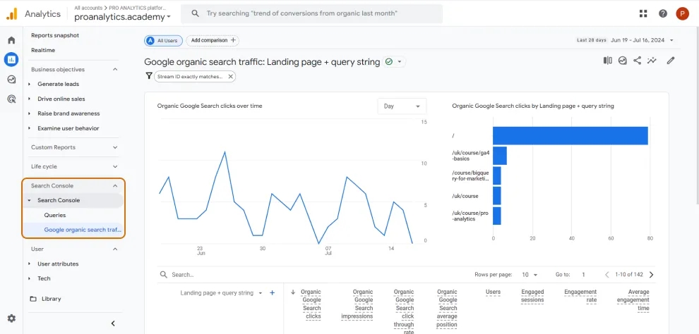Click the plus icon next to Landing page dimension
The height and width of the screenshot is (334, 699).
click(x=273, y=292)
